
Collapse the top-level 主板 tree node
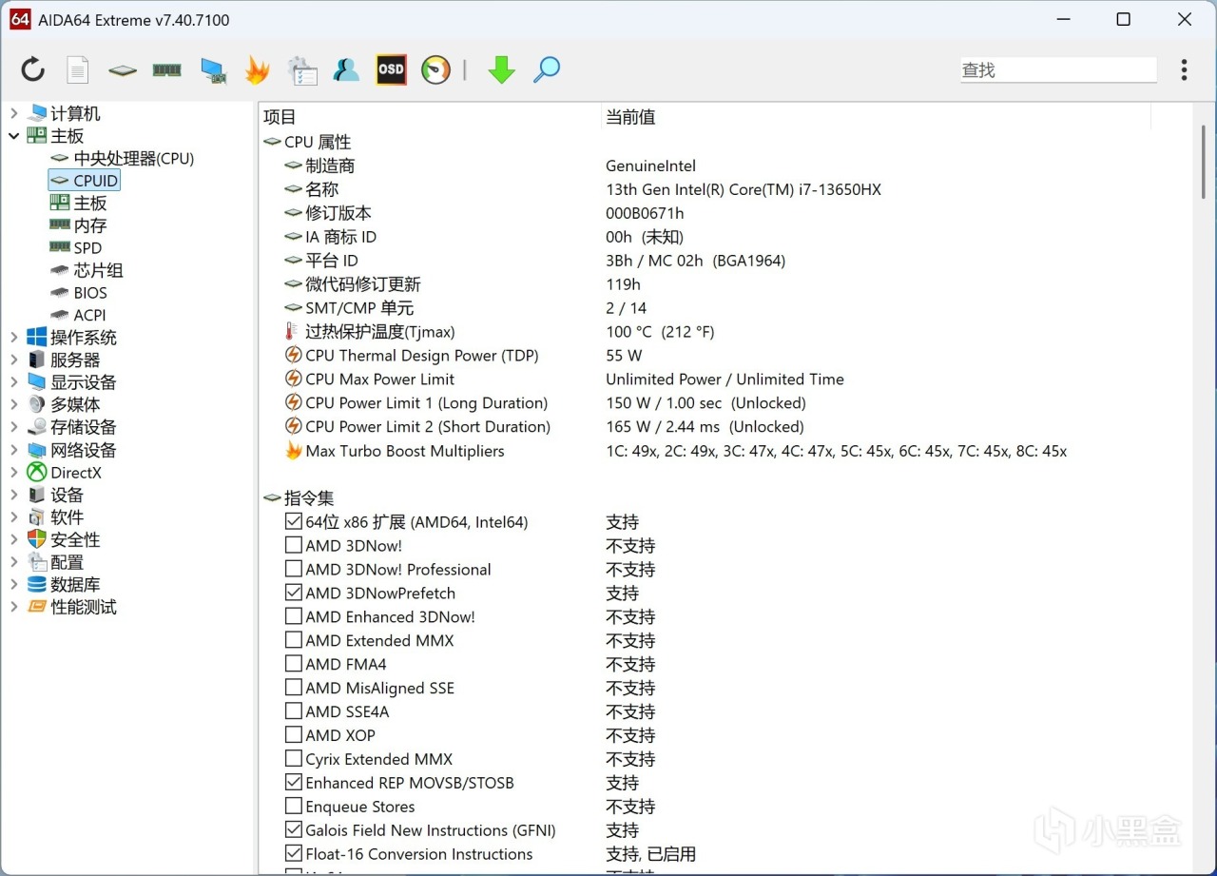(x=13, y=136)
